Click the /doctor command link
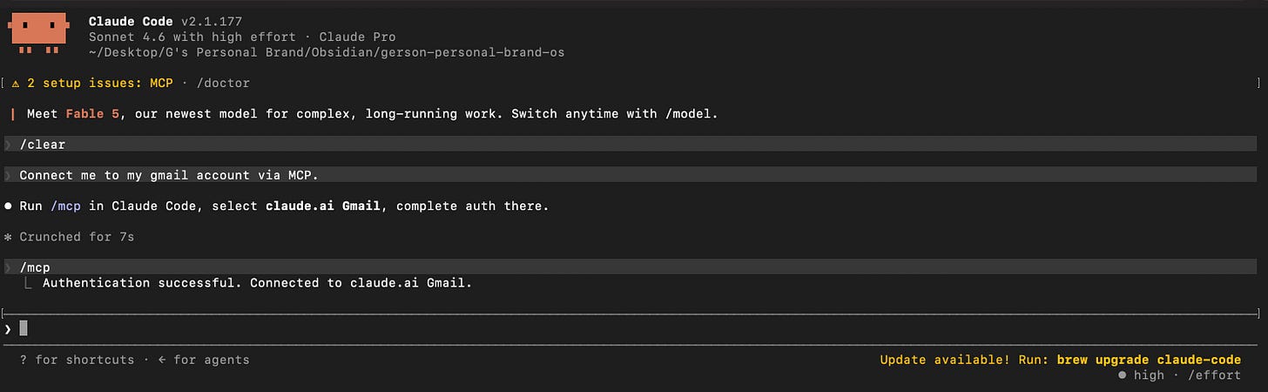The image size is (1268, 392). [223, 84]
